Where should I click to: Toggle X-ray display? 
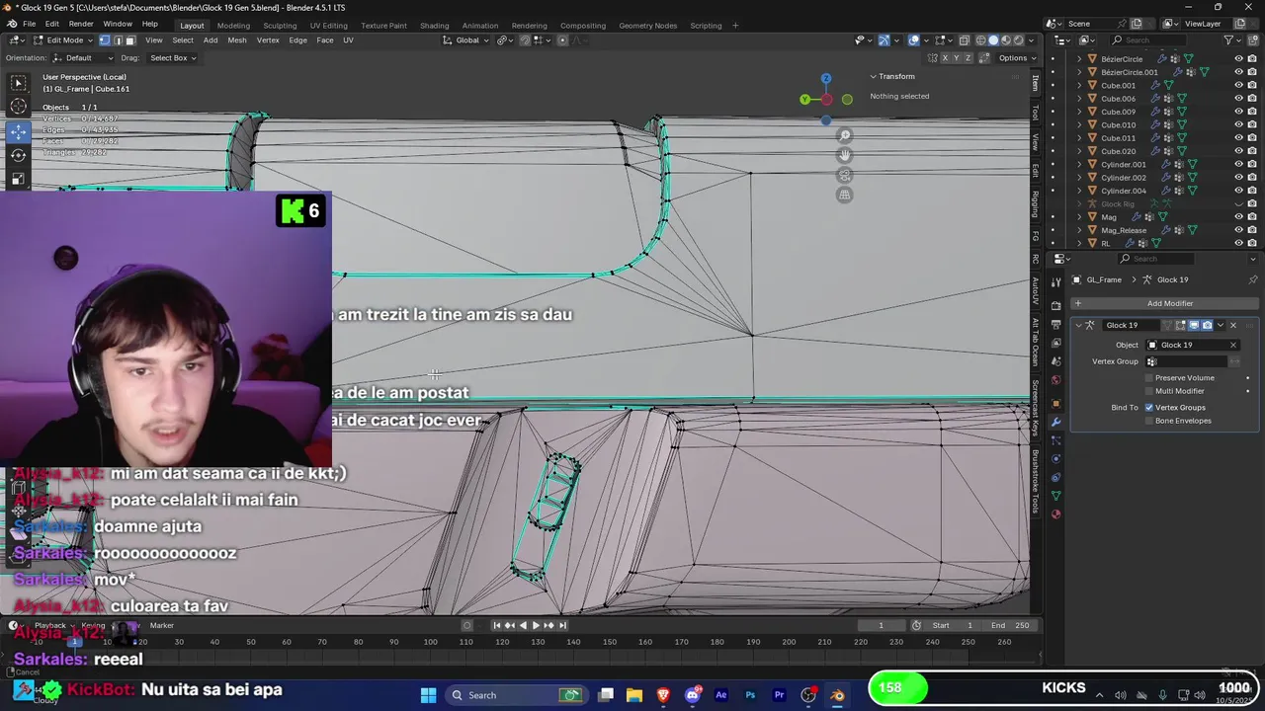(x=964, y=40)
